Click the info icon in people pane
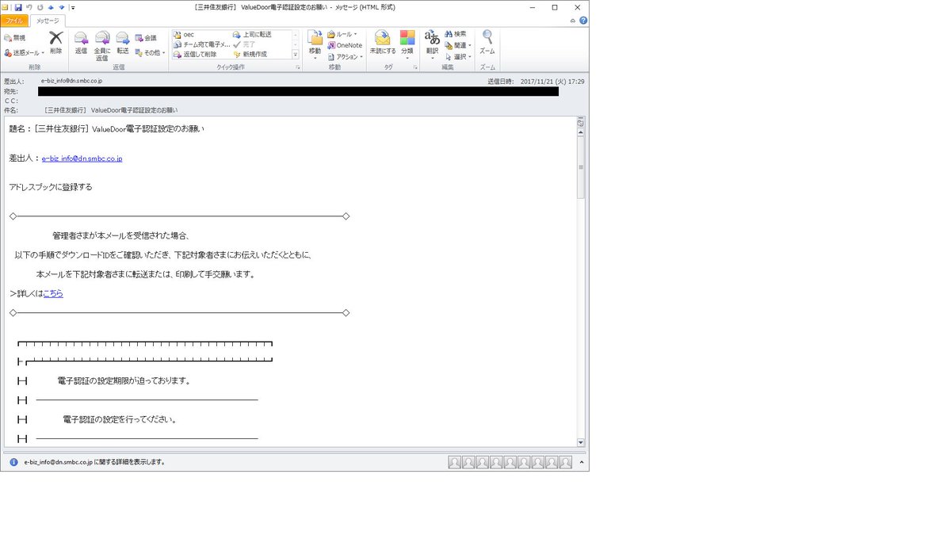Image resolution: width=951 pixels, height=535 pixels. pyautogui.click(x=13, y=462)
